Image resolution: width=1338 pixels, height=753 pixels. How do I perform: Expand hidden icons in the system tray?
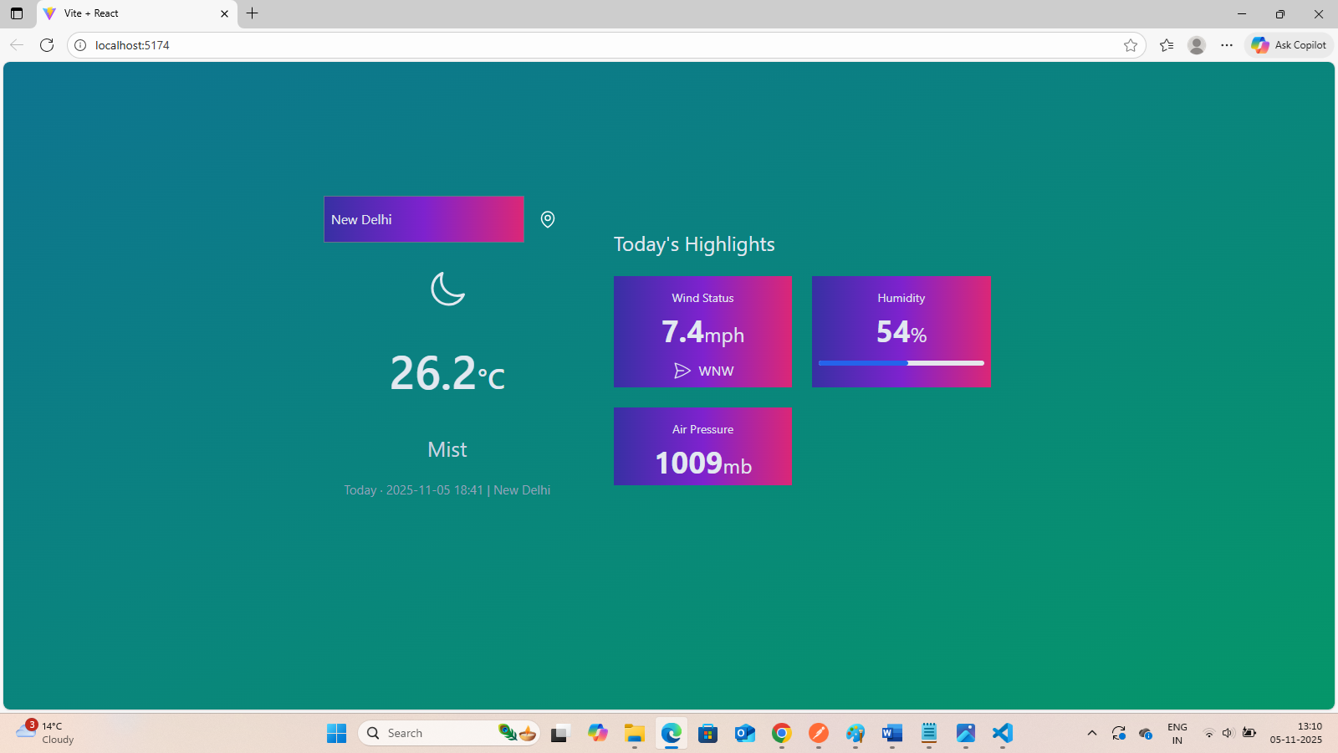(x=1092, y=733)
